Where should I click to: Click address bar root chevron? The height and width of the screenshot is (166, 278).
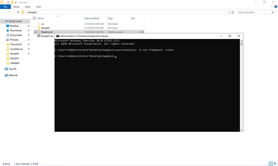click(26, 12)
